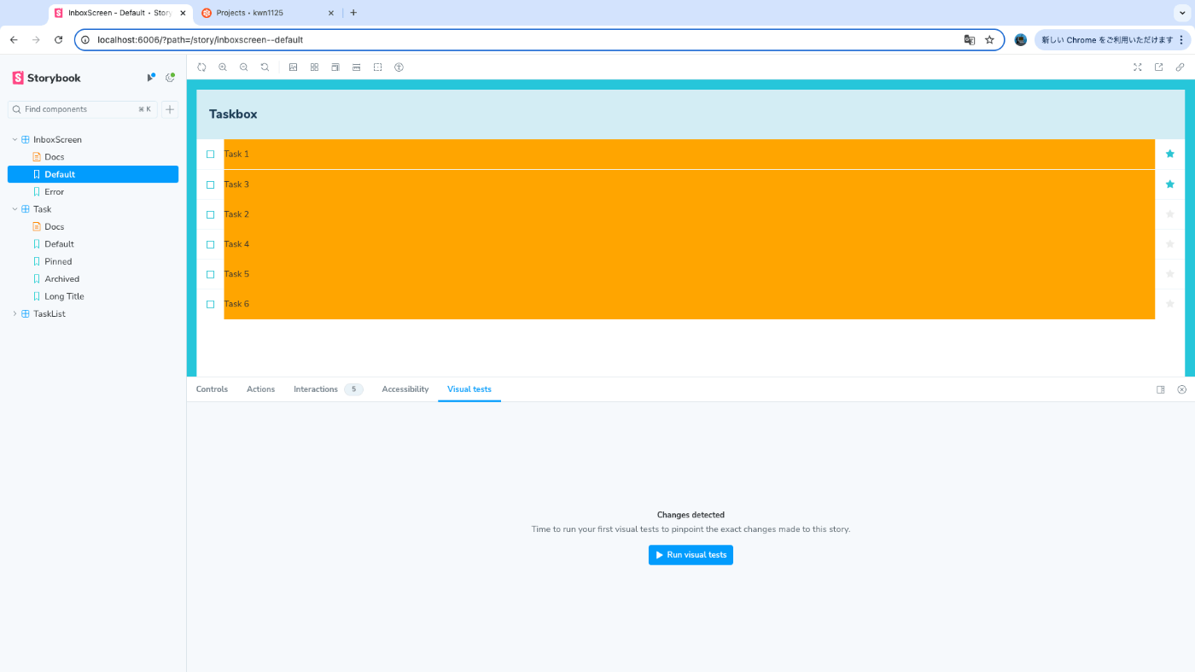Viewport: 1195px width, 672px height.
Task: Switch to the Projects kwn1125 browser tab
Action: [x=267, y=13]
